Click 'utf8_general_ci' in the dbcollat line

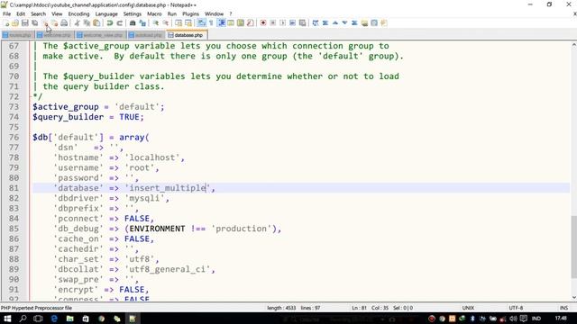pos(167,269)
